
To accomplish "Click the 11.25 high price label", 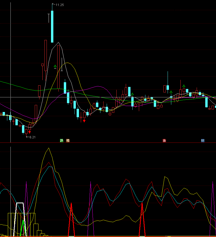I will [60, 5].
